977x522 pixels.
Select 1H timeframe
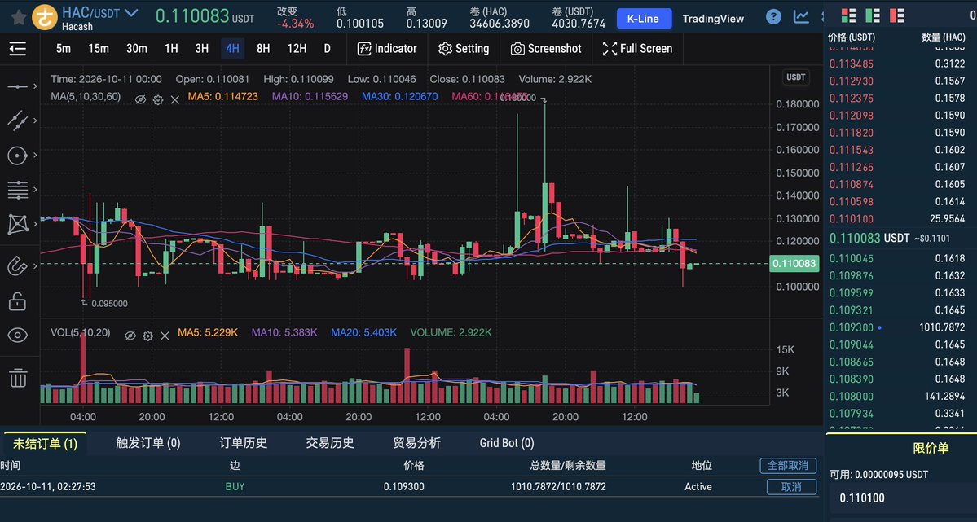click(171, 49)
